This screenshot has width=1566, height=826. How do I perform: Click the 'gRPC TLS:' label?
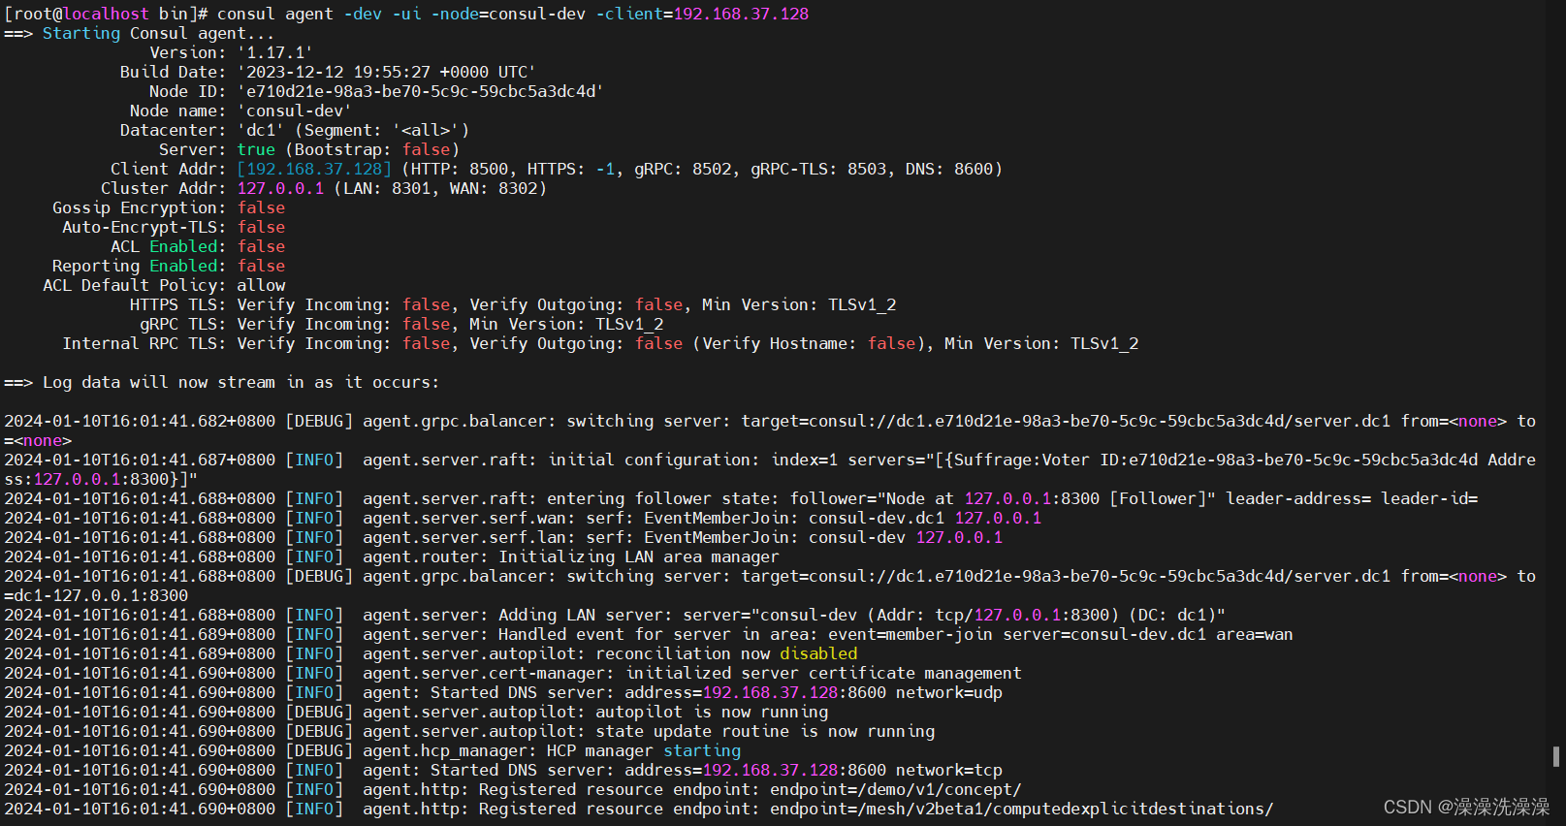point(183,324)
